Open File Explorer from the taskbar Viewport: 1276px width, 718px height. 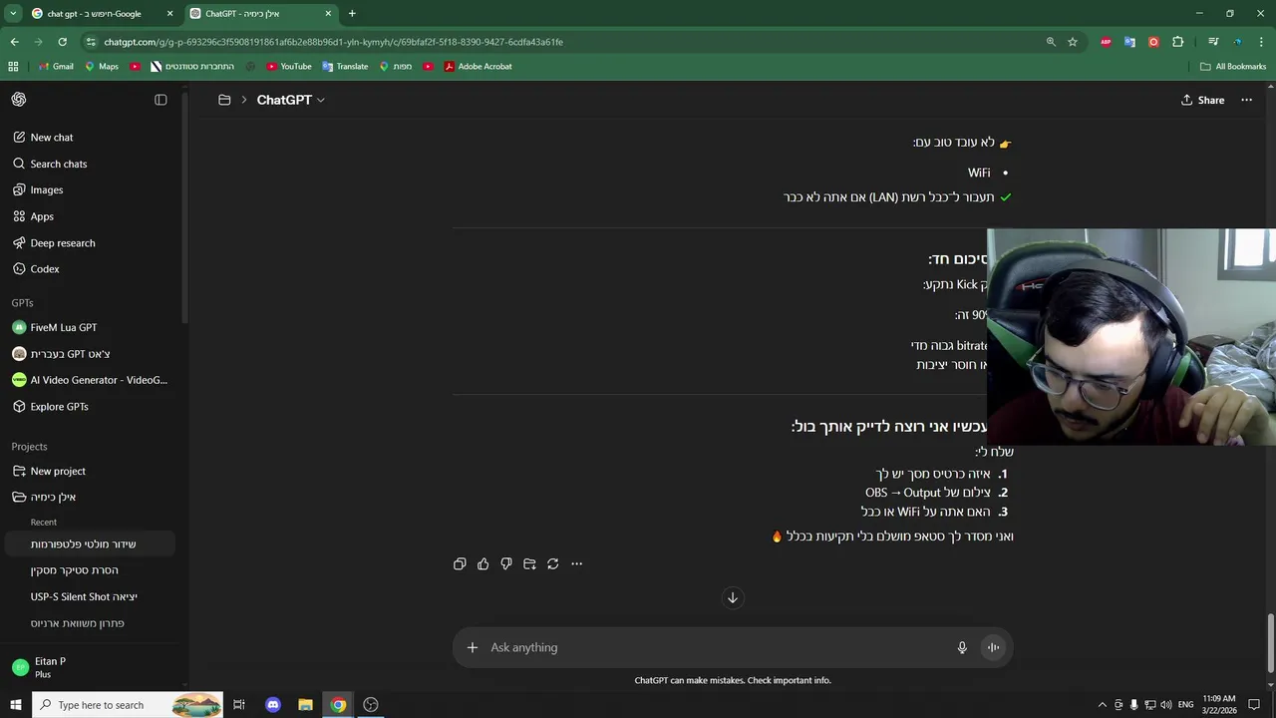pyautogui.click(x=306, y=705)
